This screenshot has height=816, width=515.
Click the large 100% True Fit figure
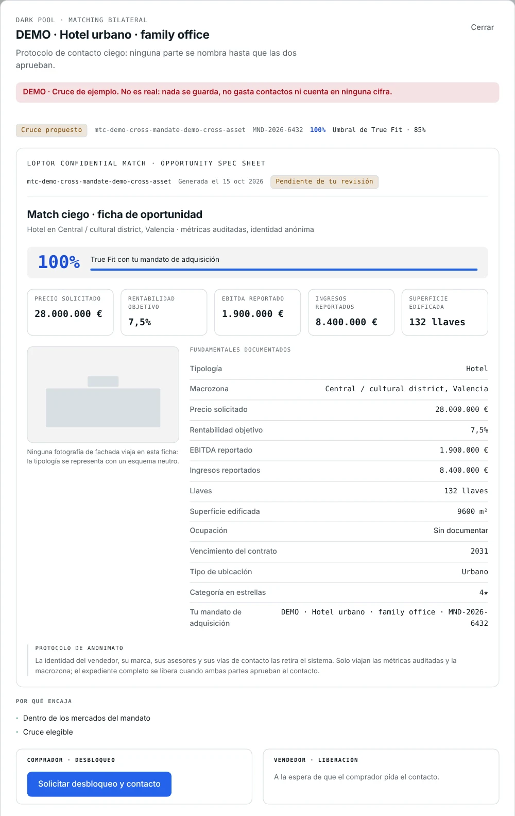click(x=59, y=262)
